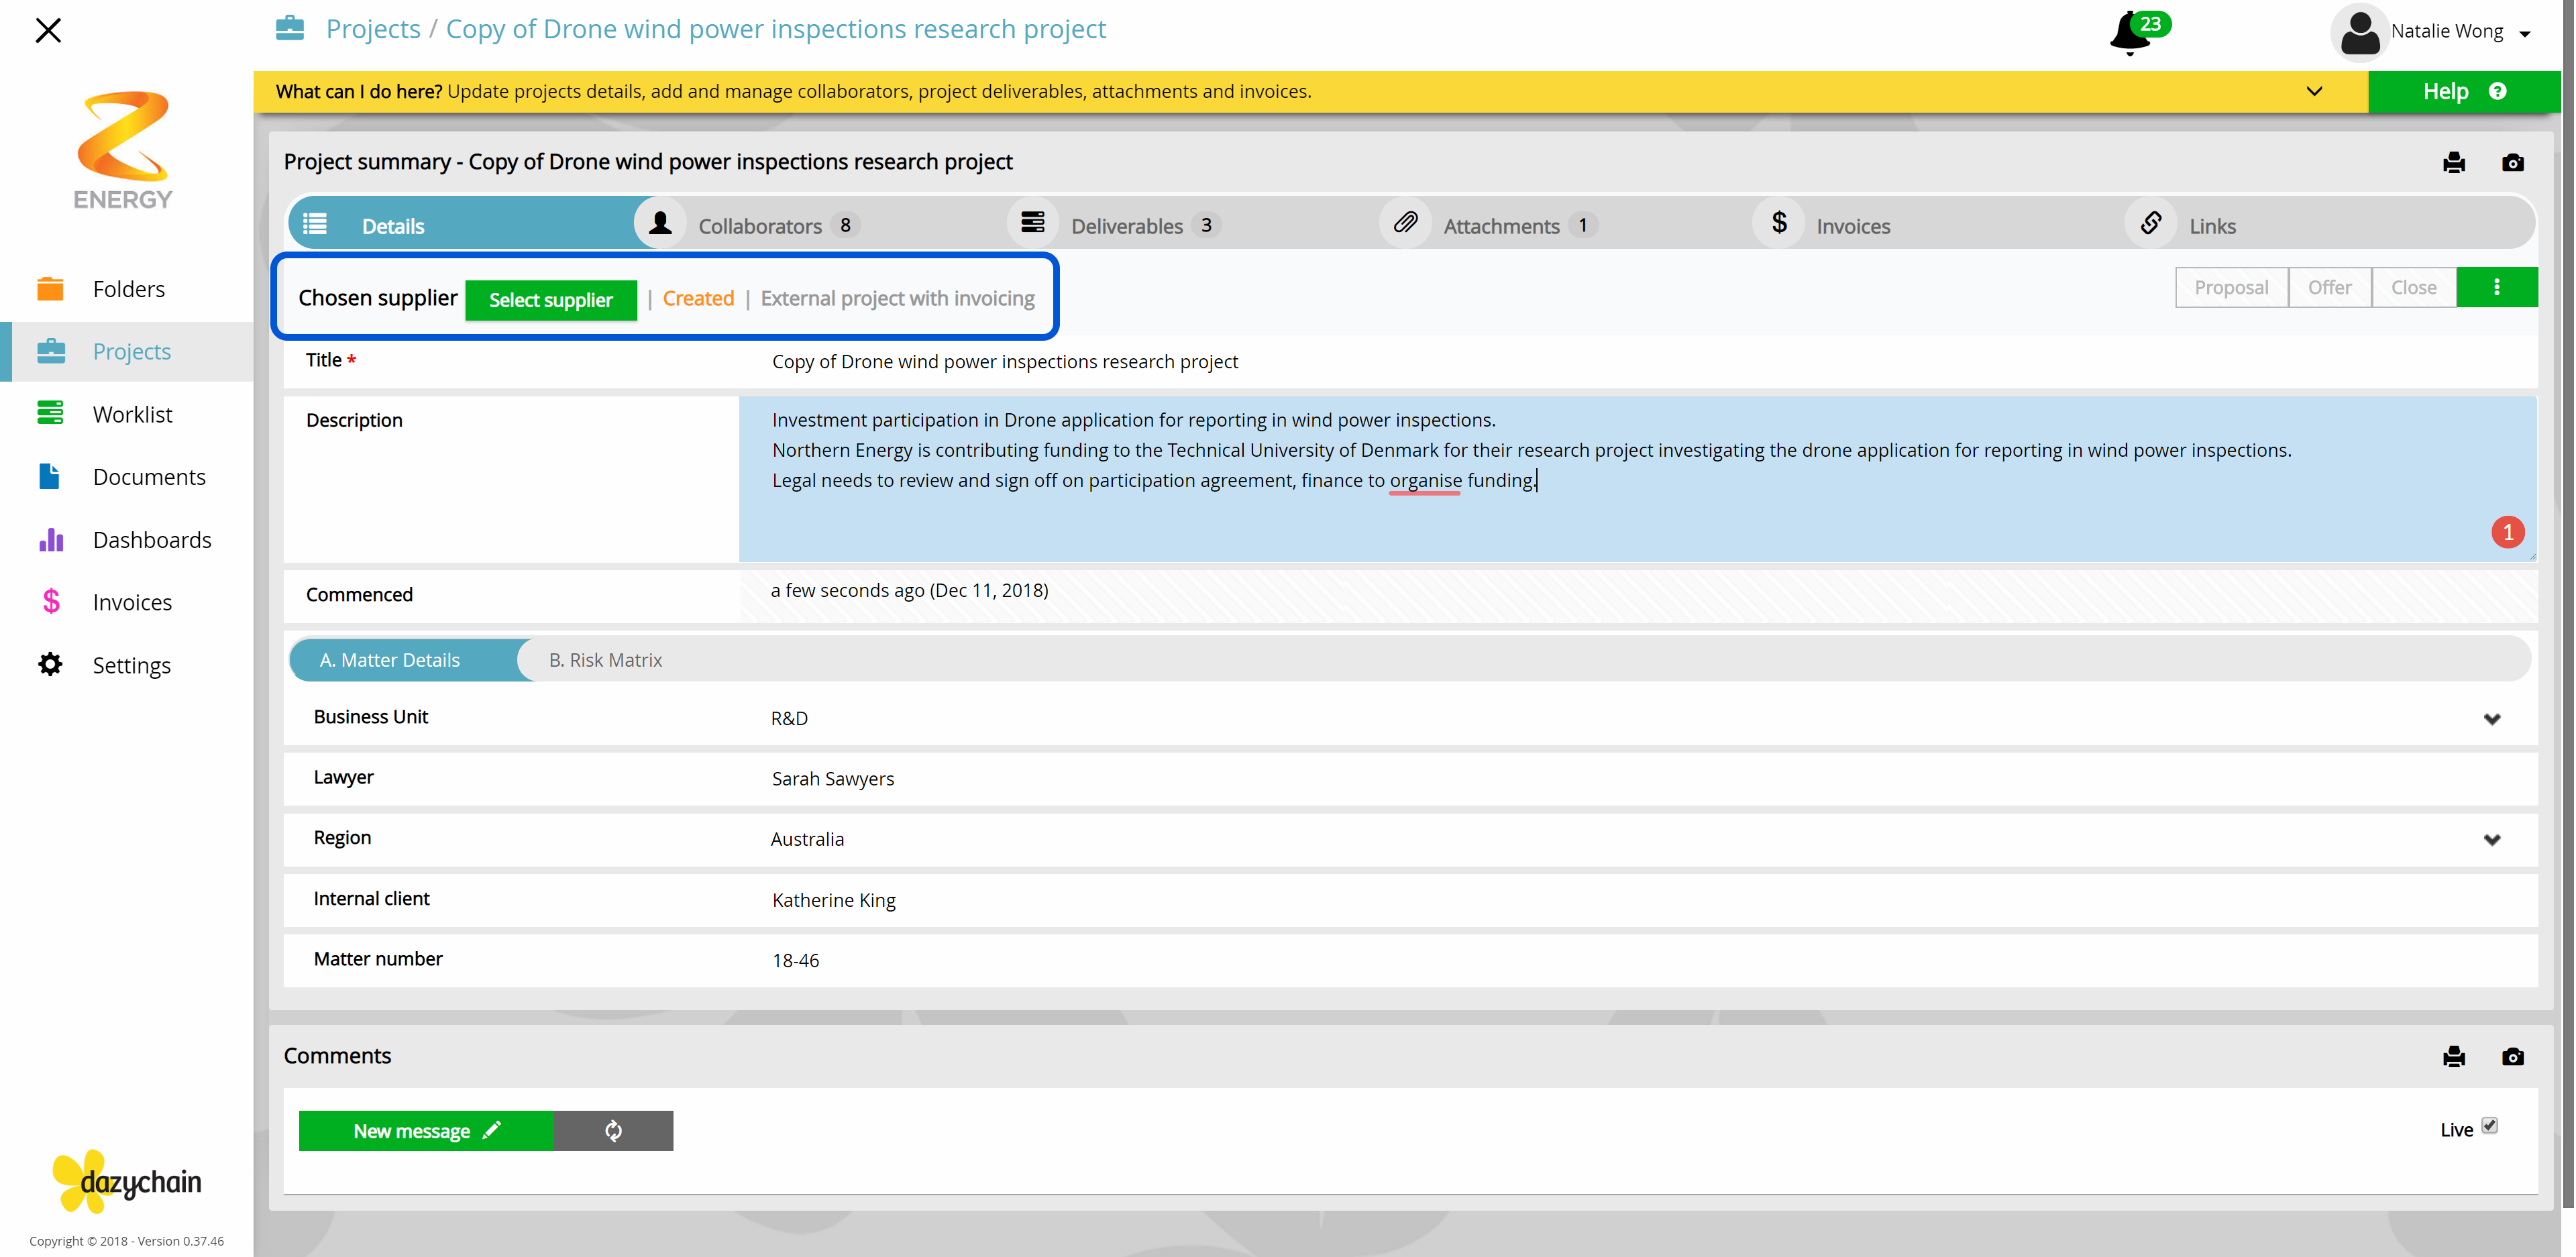This screenshot has height=1257, width=2576.
Task: Toggle the Live checkbox
Action: tap(2490, 1126)
